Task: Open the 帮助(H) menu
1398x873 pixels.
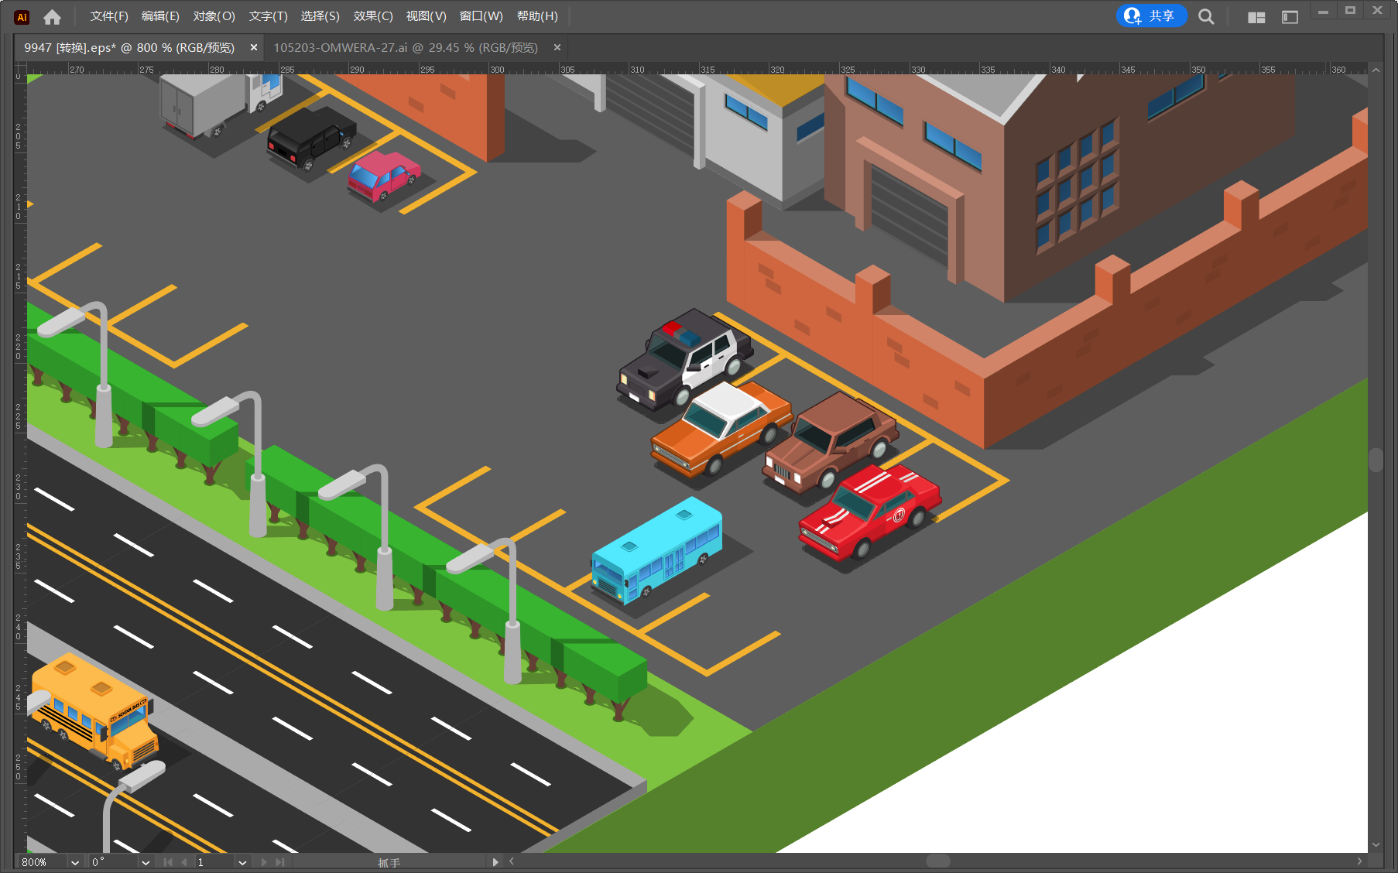Action: coord(537,16)
